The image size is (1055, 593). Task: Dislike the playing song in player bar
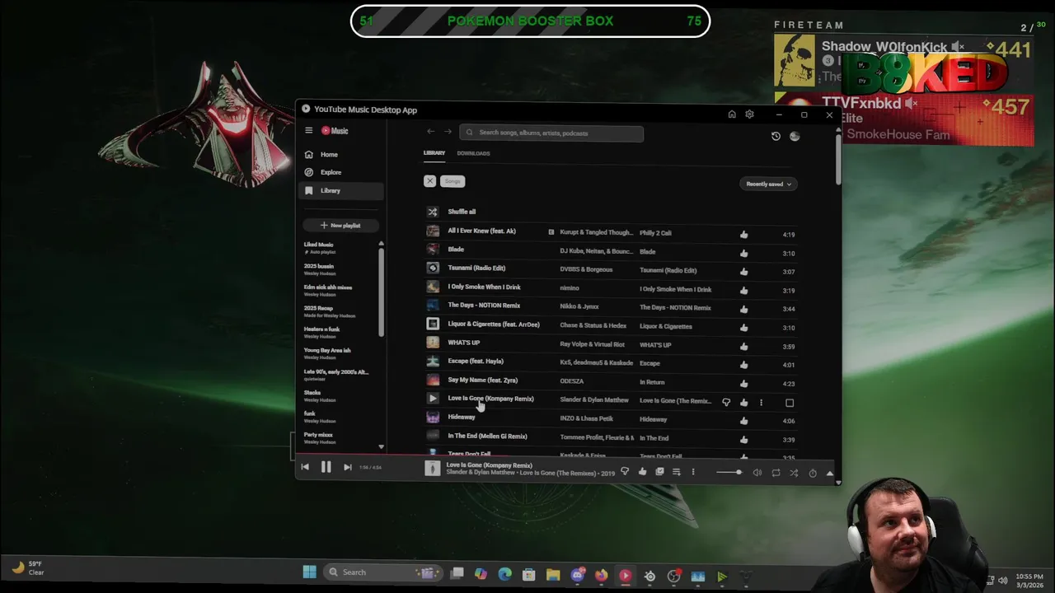pos(625,472)
